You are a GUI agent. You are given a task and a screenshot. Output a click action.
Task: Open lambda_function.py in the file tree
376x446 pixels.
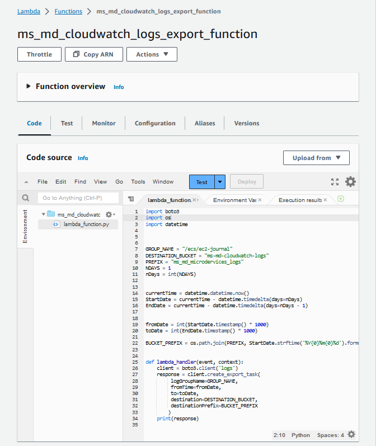pyautogui.click(x=86, y=224)
